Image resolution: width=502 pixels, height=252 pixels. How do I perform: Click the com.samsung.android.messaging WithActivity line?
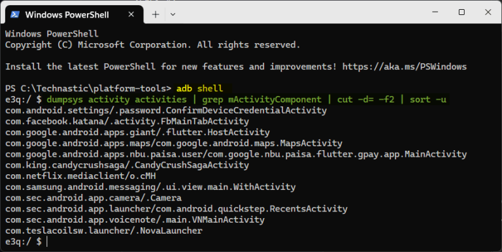point(150,187)
